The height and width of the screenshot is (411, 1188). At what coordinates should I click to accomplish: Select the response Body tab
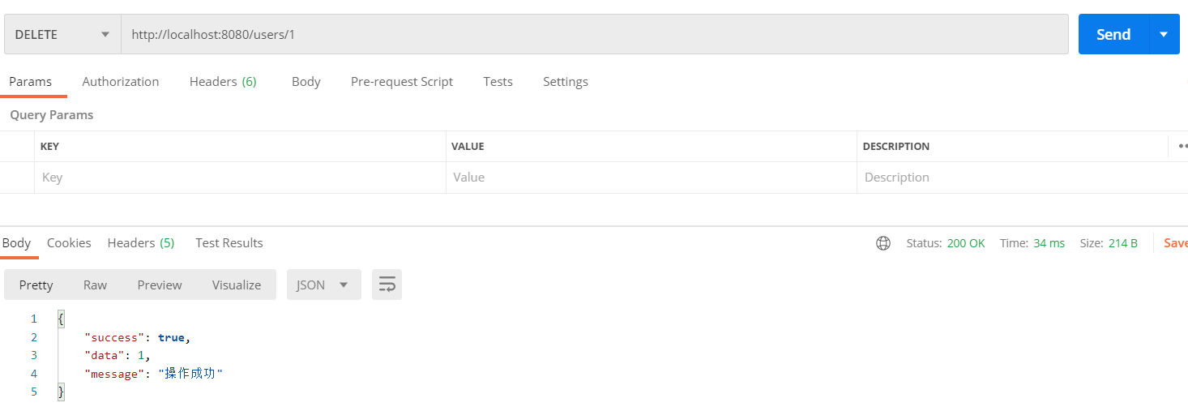16,243
